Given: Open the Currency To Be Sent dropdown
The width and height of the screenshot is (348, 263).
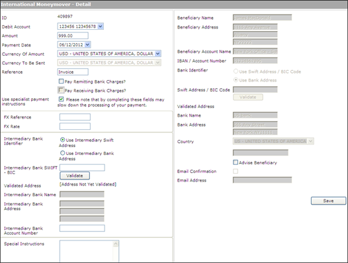Looking at the screenshot, I should tap(109, 63).
